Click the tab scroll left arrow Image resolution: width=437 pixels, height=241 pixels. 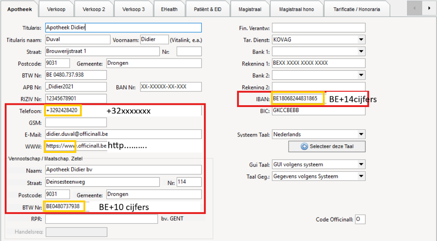414,8
